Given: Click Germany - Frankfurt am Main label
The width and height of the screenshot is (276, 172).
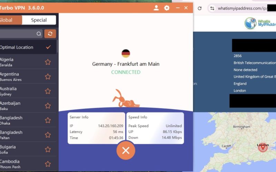Looking at the screenshot, I should tap(126, 64).
